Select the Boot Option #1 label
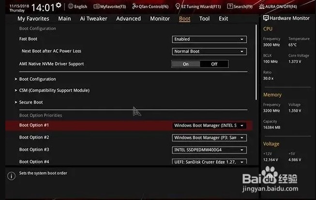 [x=34, y=125]
